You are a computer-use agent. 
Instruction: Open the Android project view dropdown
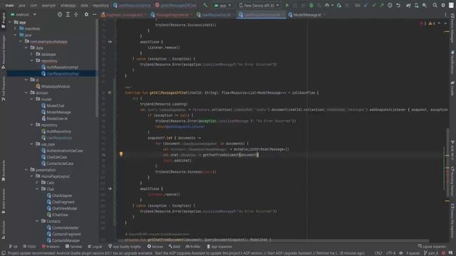point(24,14)
